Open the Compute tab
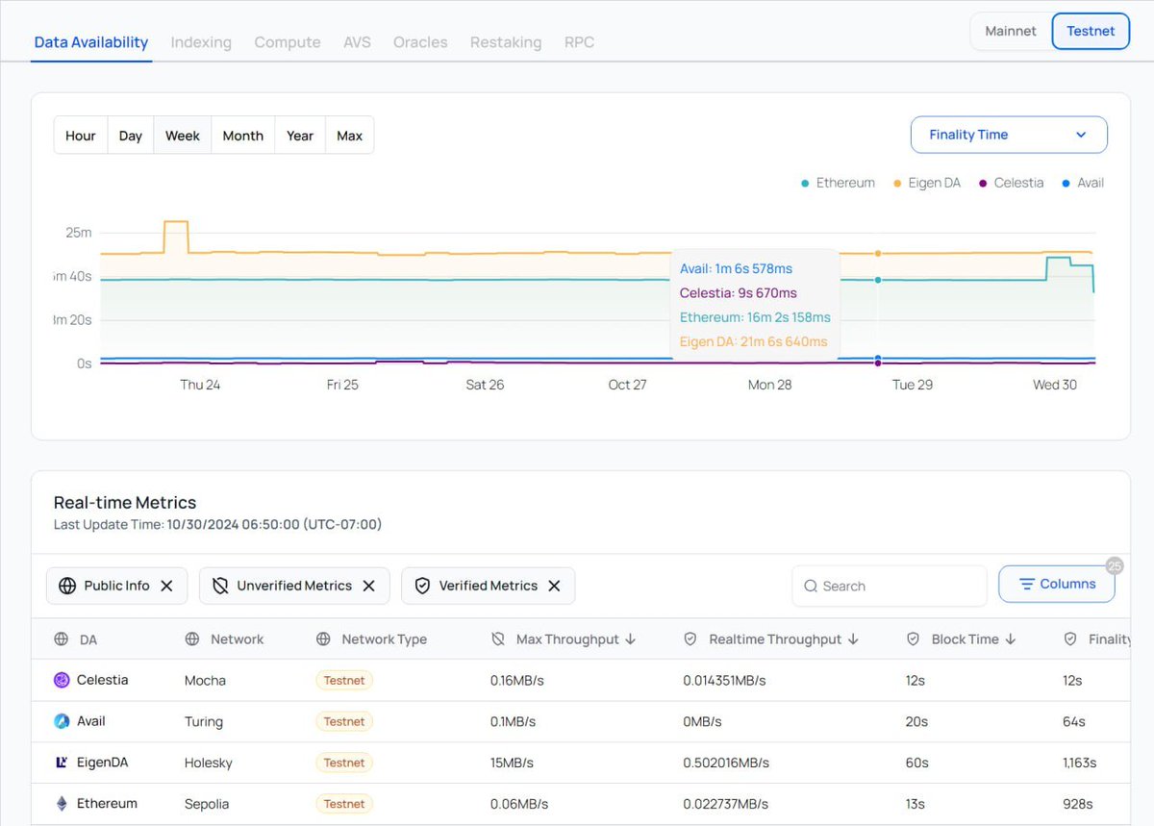 pos(288,42)
